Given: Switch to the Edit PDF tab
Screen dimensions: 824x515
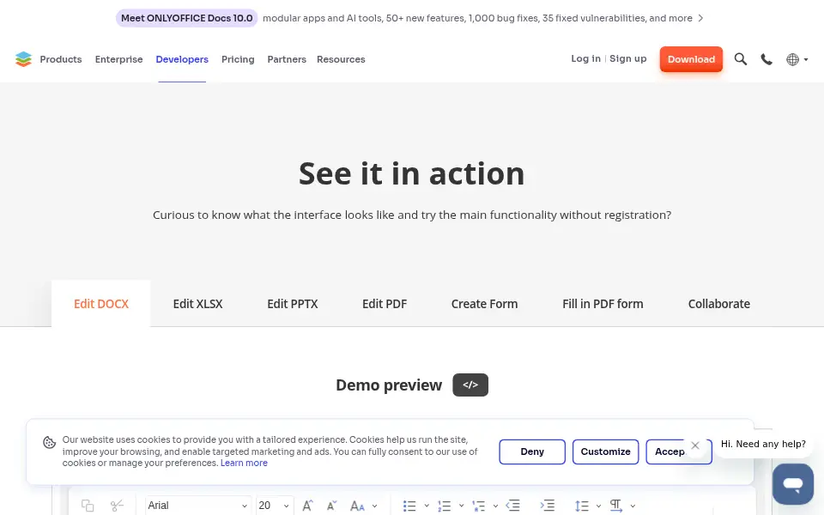Looking at the screenshot, I should (385, 304).
